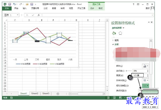Switch to the 公式 (Formulas) tab

click(45, 8)
